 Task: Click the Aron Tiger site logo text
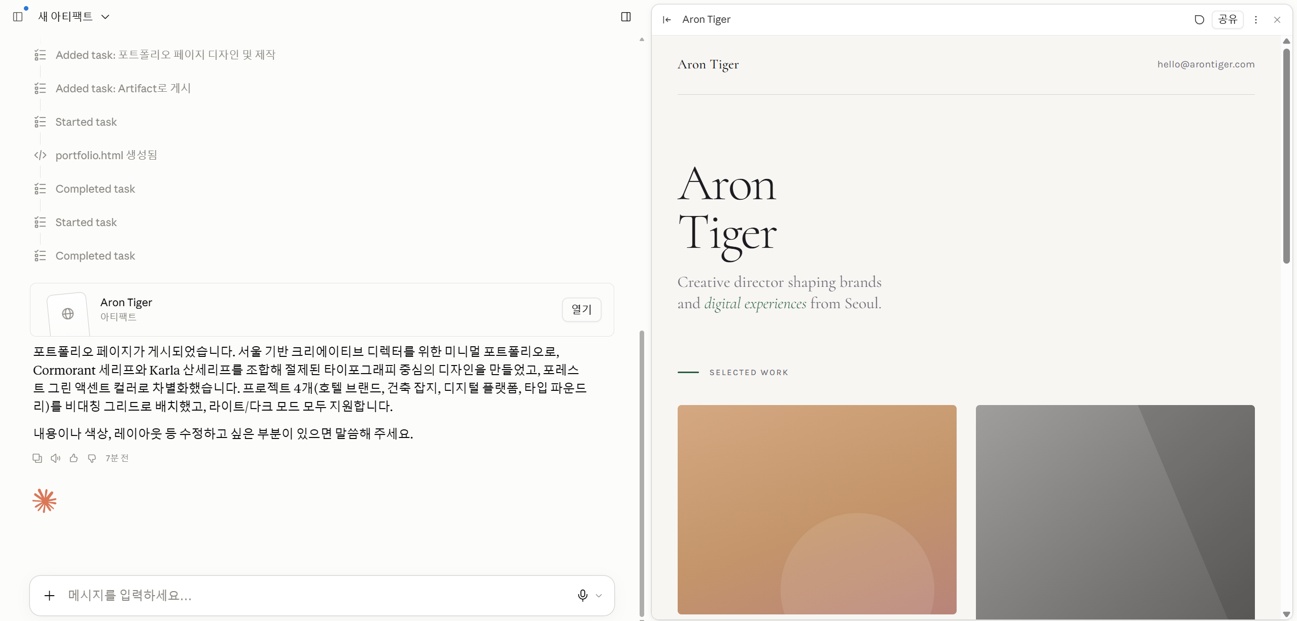point(708,65)
